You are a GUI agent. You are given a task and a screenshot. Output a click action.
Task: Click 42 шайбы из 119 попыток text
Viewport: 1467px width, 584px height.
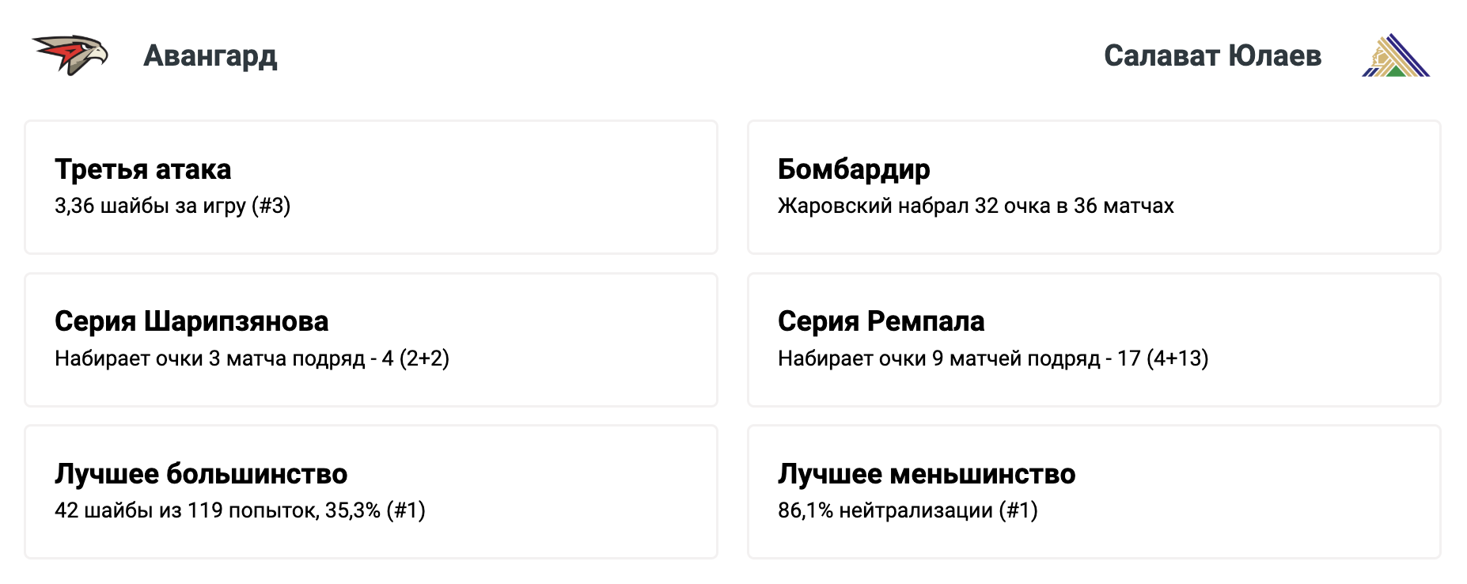pos(240,510)
